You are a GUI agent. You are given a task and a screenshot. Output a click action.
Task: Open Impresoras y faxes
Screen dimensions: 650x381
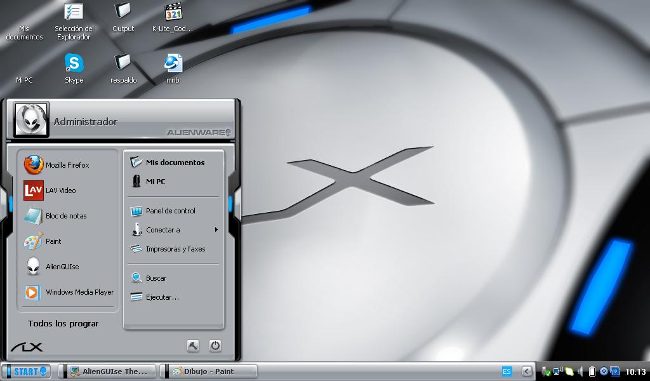[174, 249]
